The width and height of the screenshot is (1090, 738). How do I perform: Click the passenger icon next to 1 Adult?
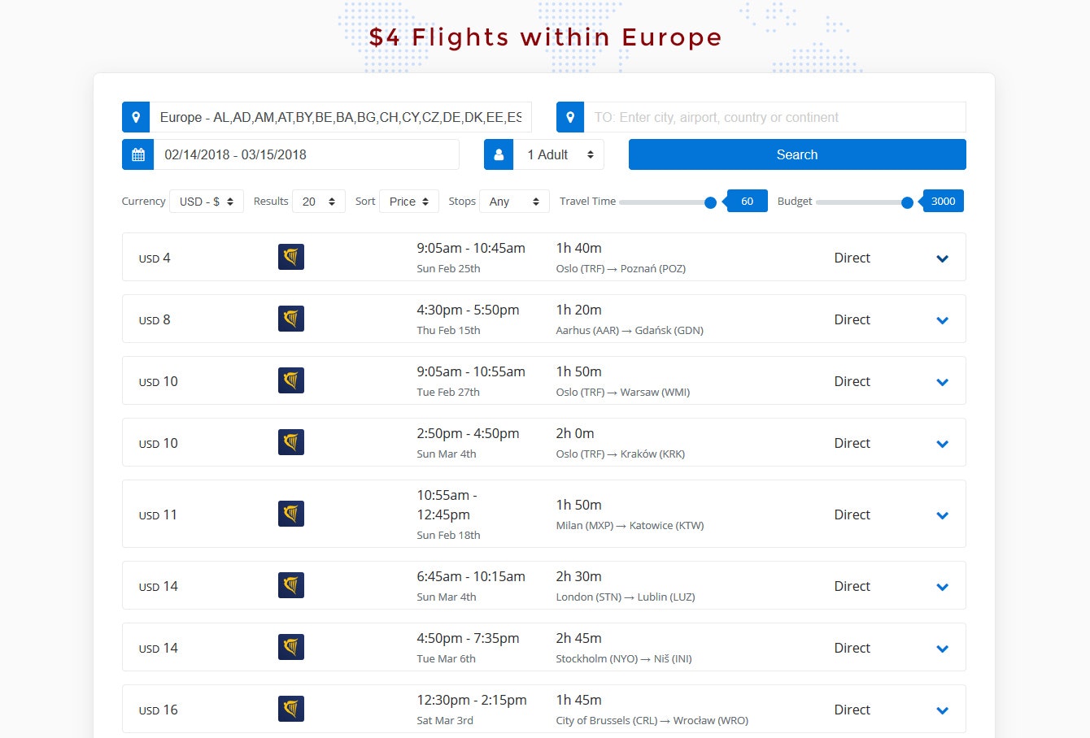point(499,154)
